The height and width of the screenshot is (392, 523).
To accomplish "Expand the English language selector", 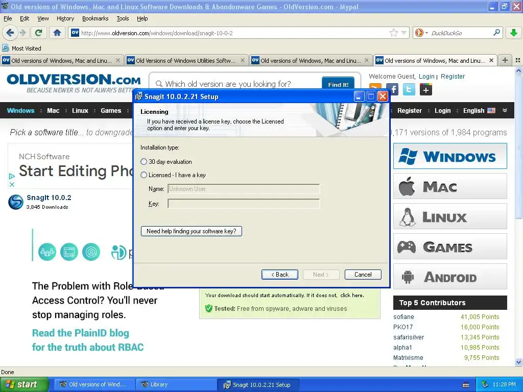I will coord(479,111).
